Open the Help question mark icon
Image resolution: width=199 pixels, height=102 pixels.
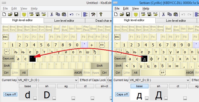pyautogui.click(x=101, y=14)
